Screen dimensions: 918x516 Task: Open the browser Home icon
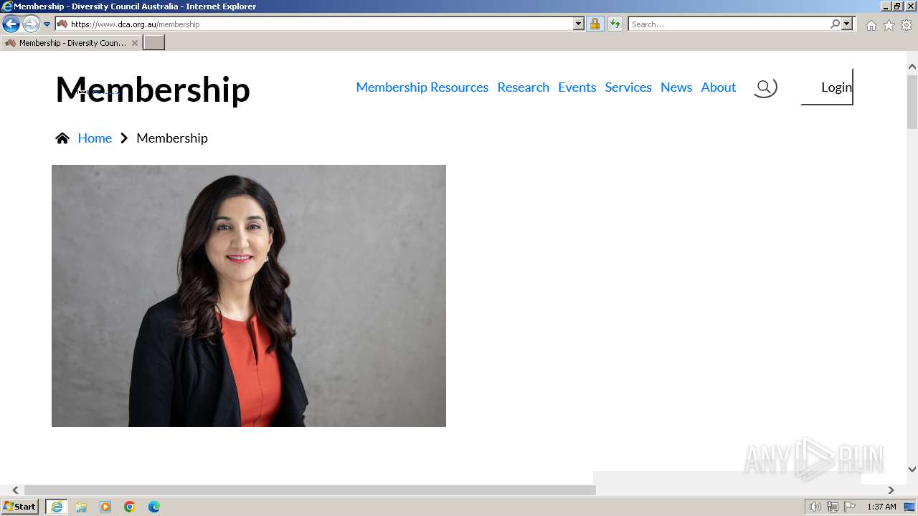pos(871,25)
